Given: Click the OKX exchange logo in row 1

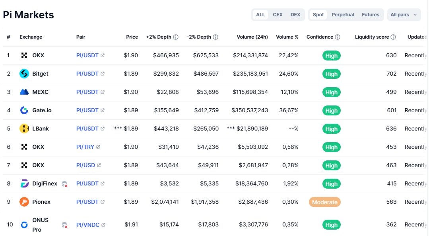Looking at the screenshot, I should click(x=24, y=55).
